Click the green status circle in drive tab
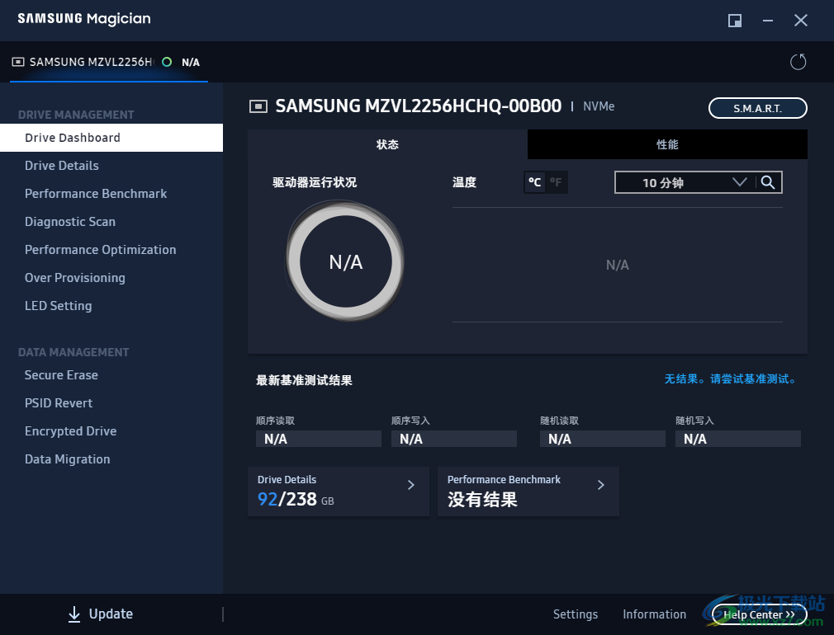Viewport: 834px width, 635px height. (x=167, y=62)
